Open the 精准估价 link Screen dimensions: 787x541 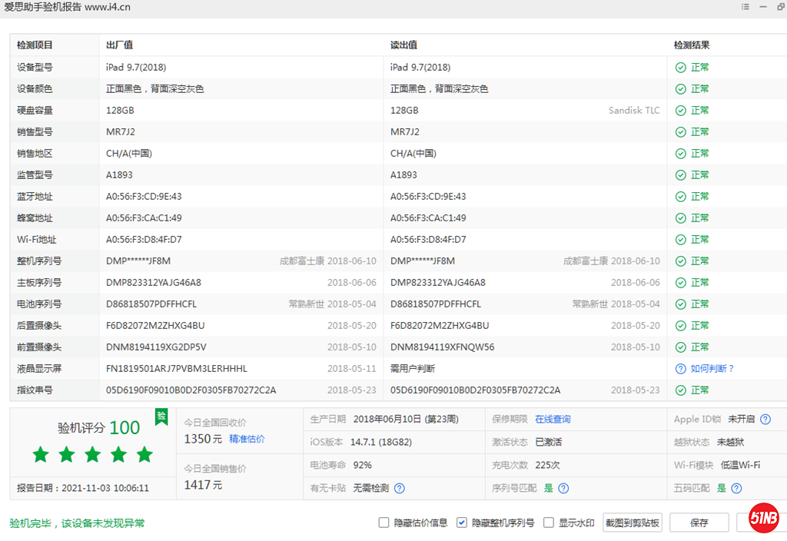pos(247,439)
